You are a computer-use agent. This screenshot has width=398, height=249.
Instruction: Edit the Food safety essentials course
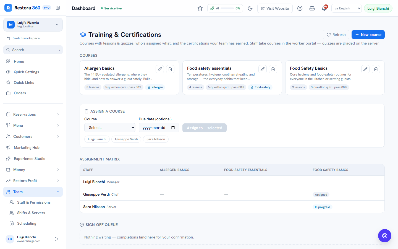click(x=263, y=69)
